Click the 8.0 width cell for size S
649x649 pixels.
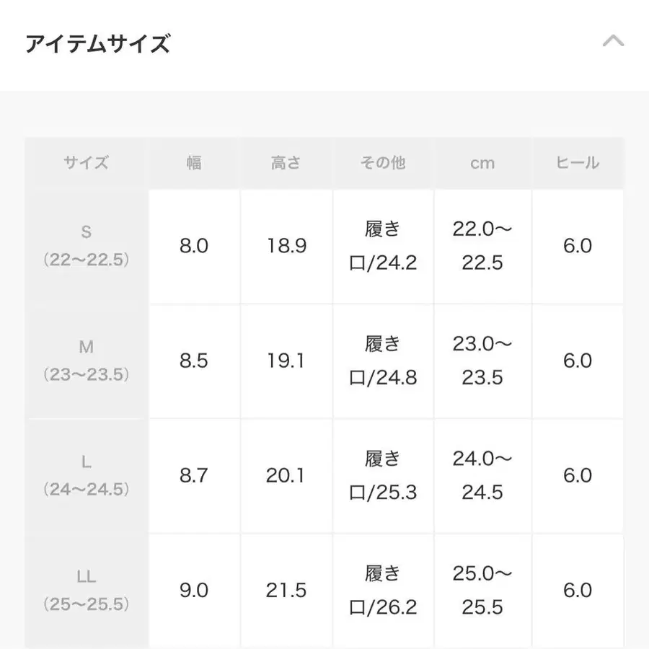194,246
